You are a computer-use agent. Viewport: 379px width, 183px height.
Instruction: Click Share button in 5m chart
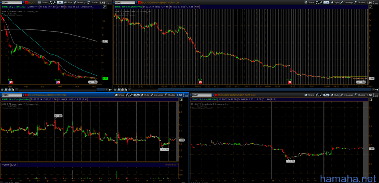310,95
